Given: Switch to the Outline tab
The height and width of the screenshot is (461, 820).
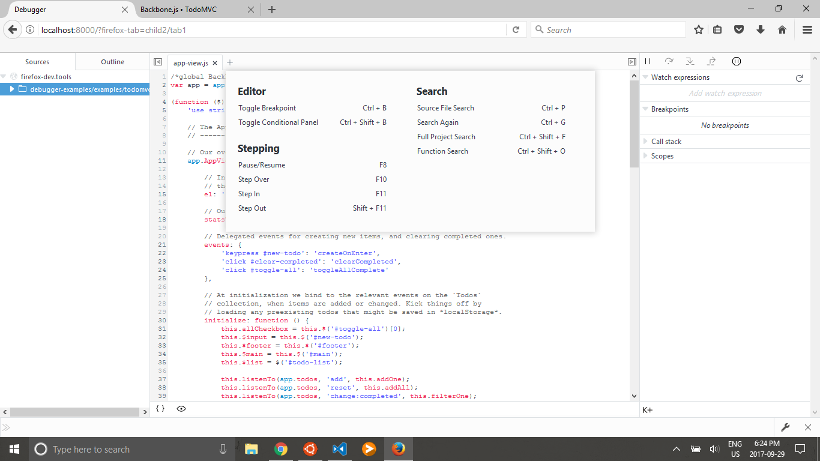Looking at the screenshot, I should click(x=112, y=62).
